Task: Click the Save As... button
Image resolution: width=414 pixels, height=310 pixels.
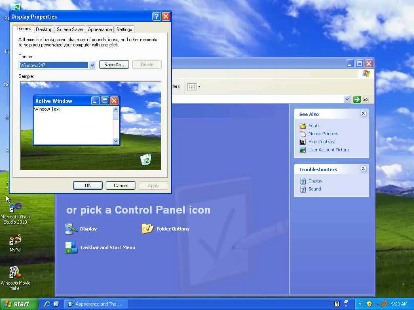Action: (114, 65)
